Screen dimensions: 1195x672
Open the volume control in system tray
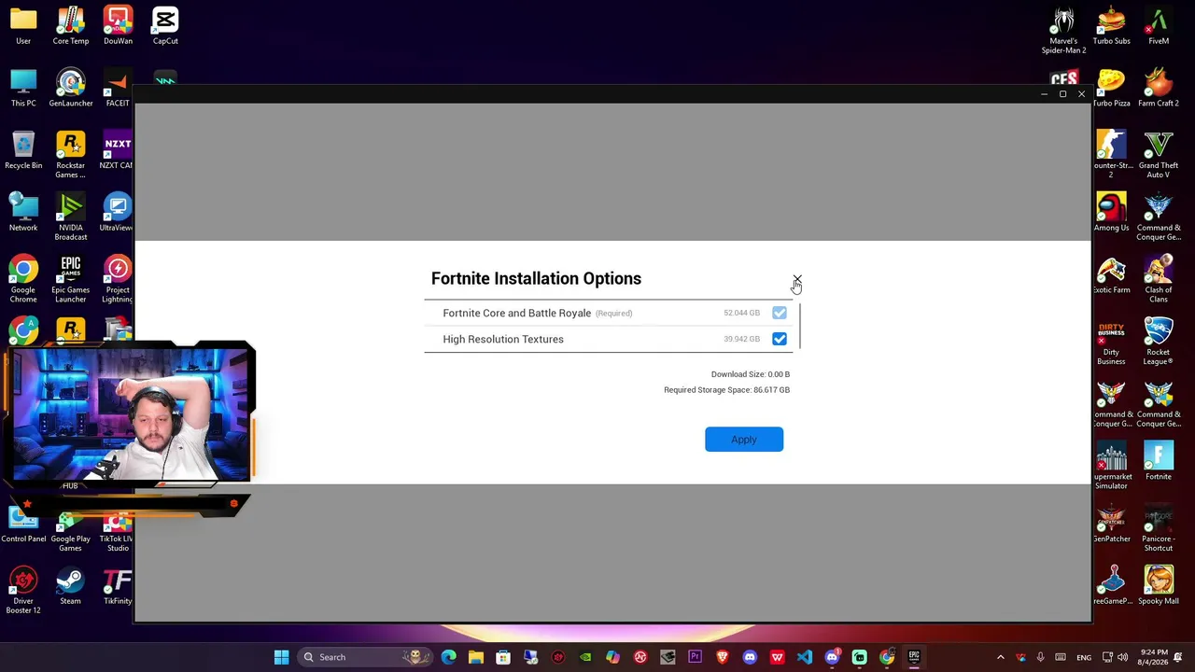1123,657
